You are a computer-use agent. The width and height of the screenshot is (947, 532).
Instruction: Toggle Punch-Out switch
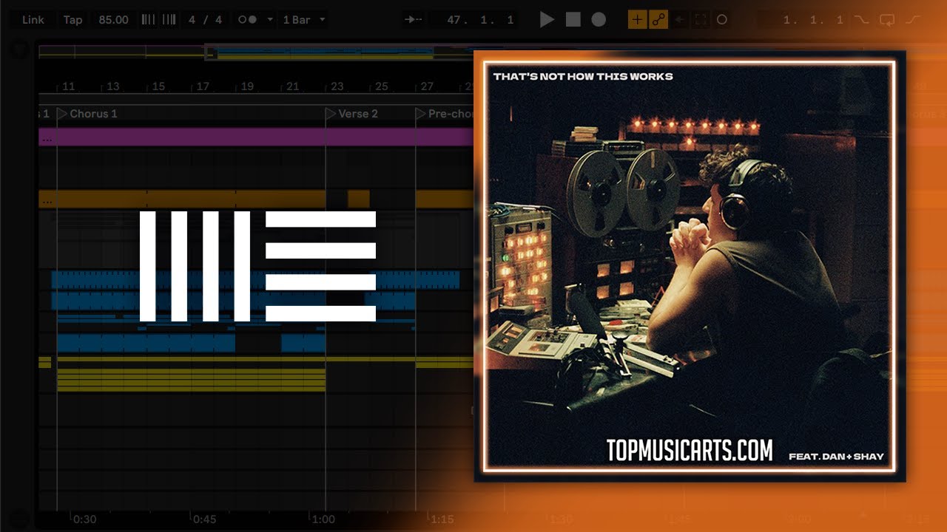pos(913,20)
